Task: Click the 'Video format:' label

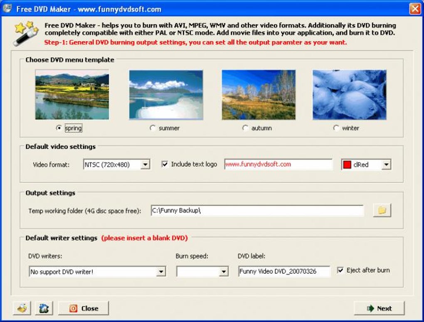Action: (x=51, y=165)
